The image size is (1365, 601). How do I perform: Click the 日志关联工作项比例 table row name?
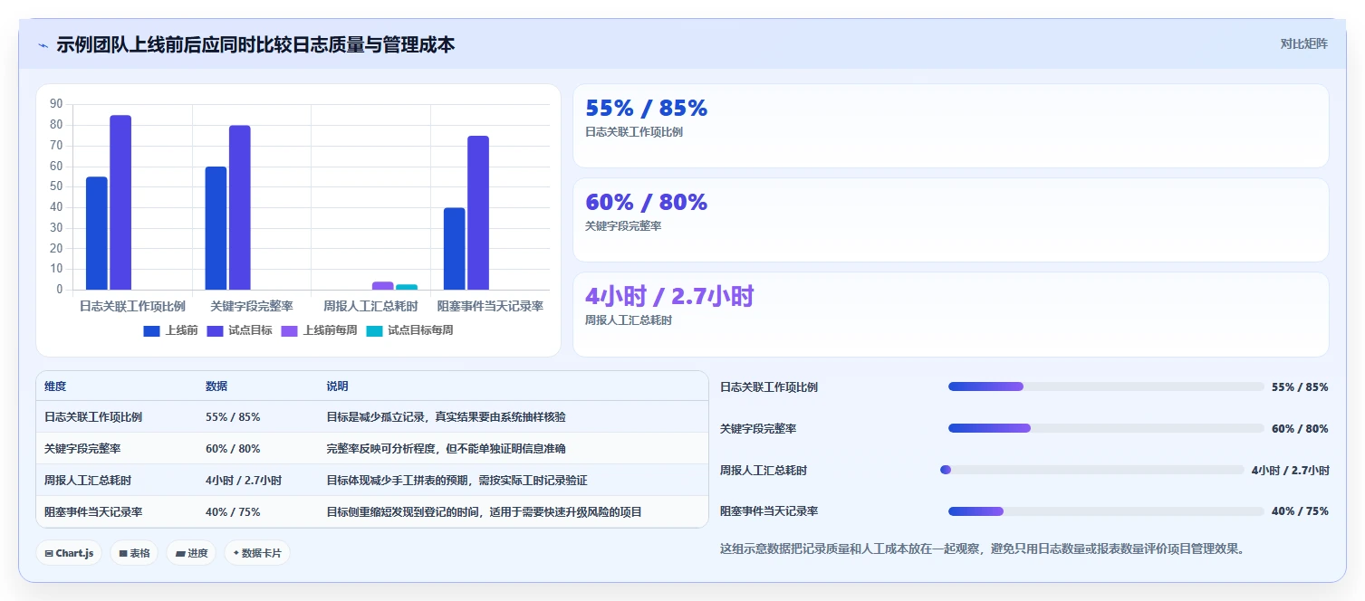[93, 417]
